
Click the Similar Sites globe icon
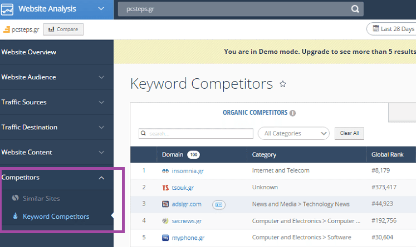(16, 198)
